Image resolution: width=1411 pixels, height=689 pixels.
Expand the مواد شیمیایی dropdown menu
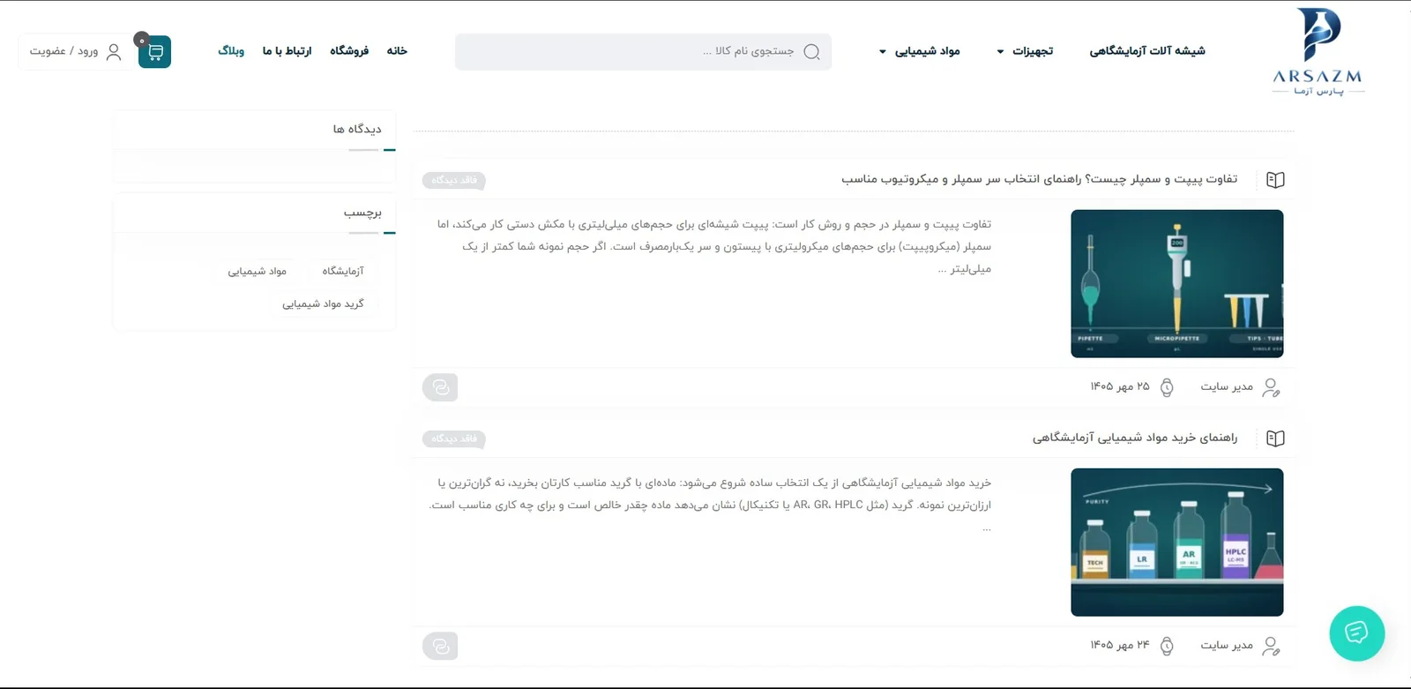(919, 51)
